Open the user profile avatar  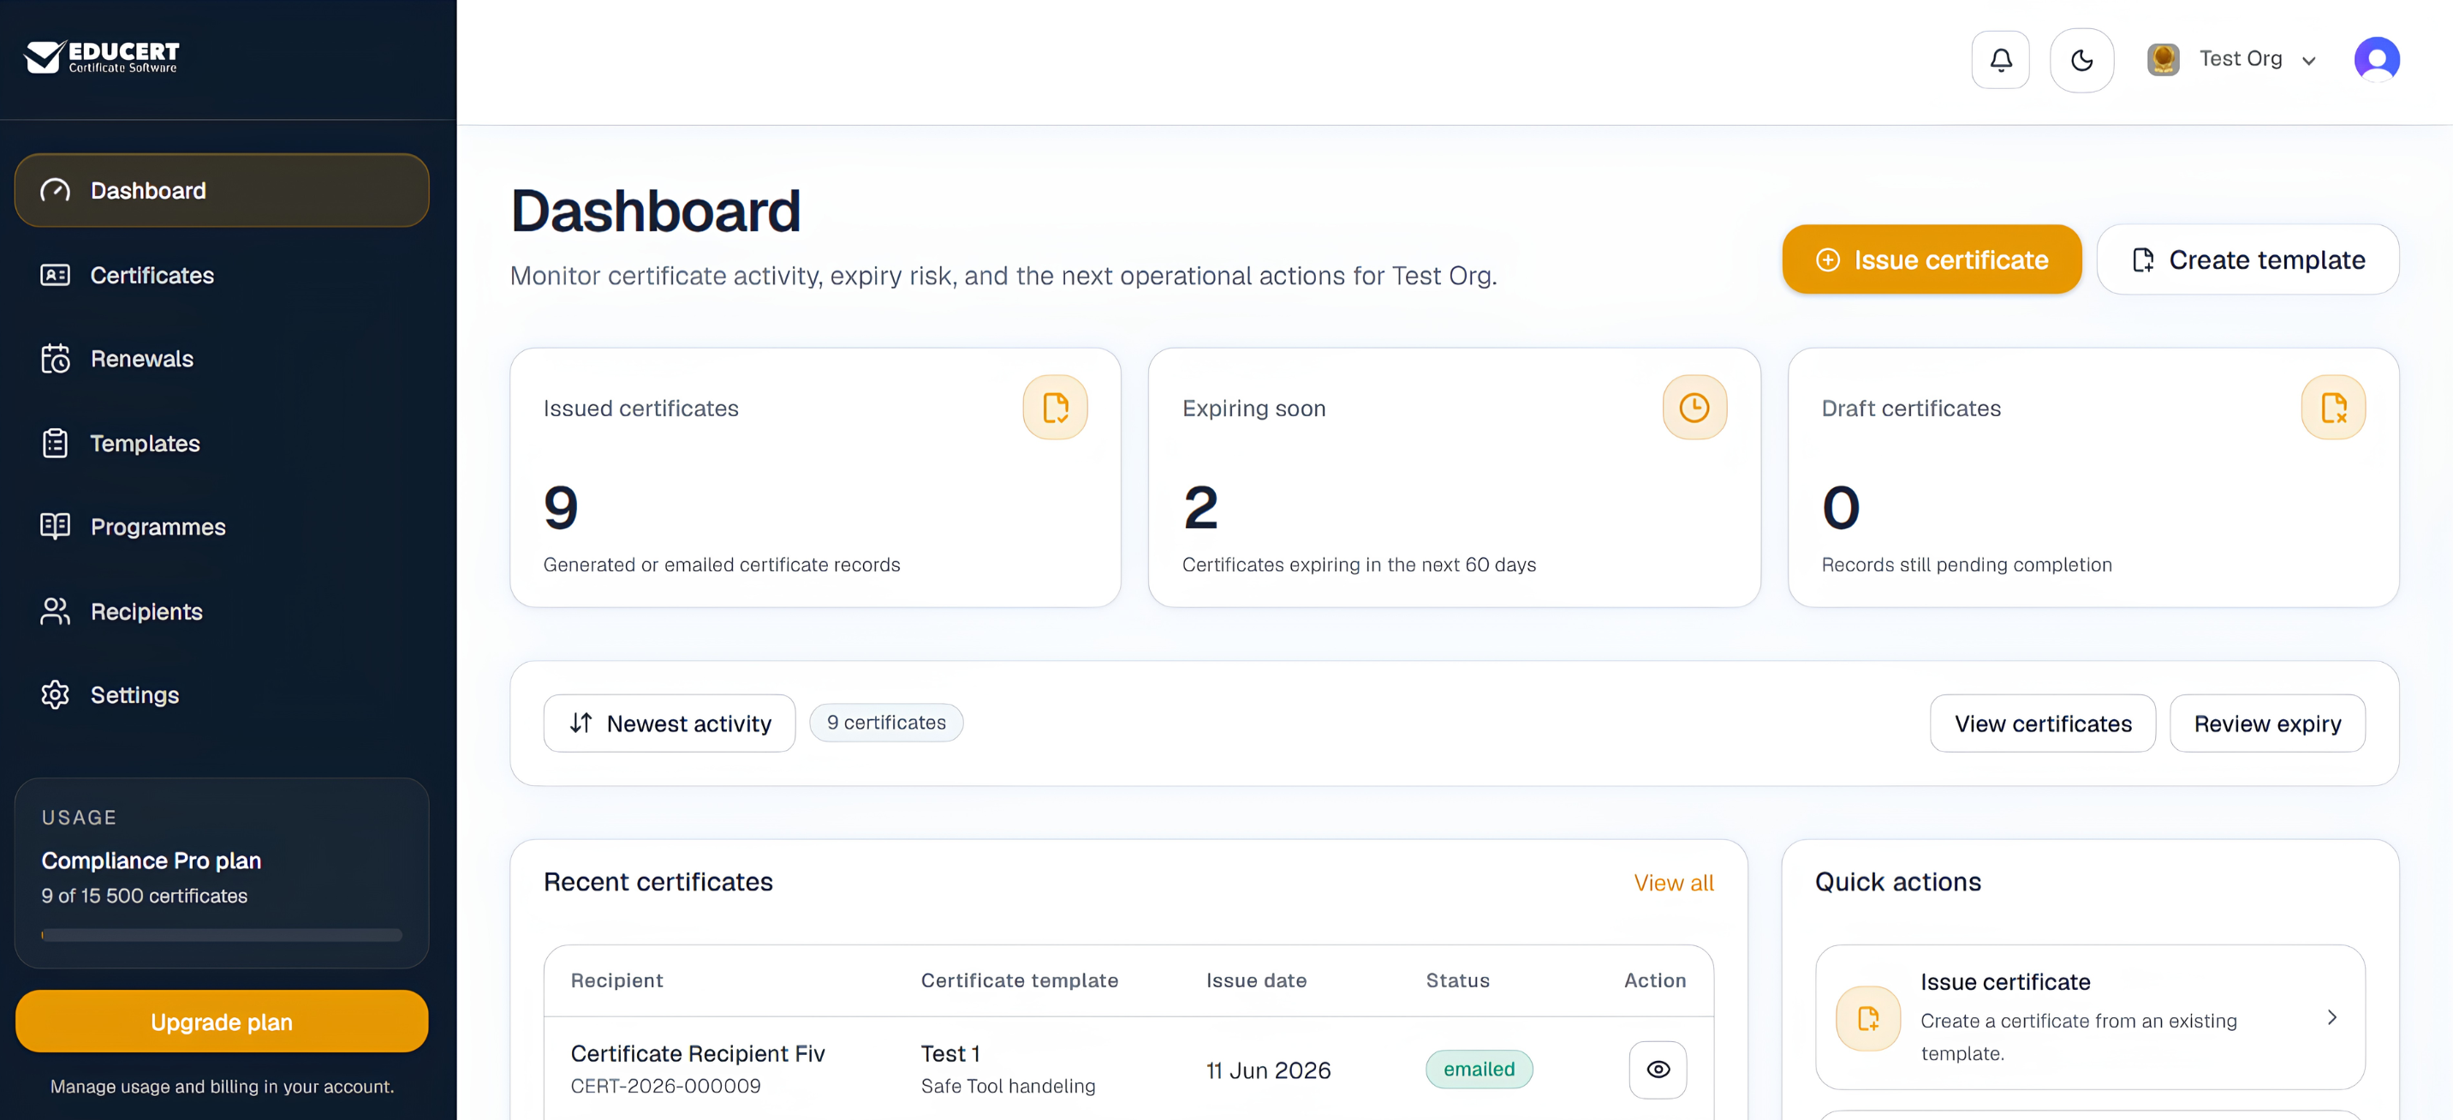(x=2377, y=60)
